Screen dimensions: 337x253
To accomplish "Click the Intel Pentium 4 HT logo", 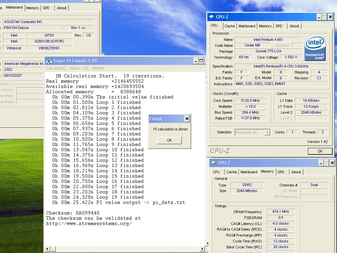I will coord(315,48).
